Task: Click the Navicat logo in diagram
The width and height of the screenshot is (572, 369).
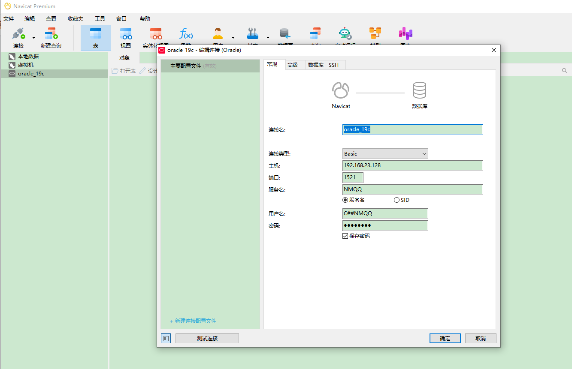Action: click(341, 90)
